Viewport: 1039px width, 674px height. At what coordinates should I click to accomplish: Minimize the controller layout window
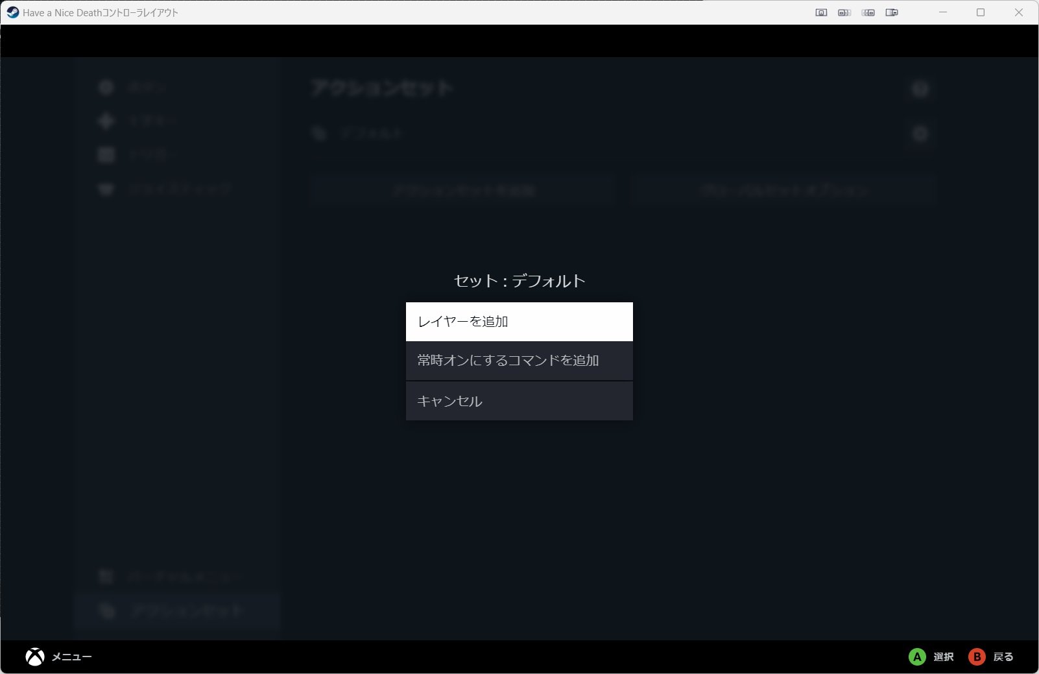pyautogui.click(x=943, y=12)
